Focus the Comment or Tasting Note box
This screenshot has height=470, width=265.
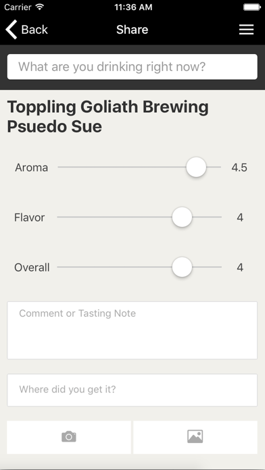tap(132, 330)
